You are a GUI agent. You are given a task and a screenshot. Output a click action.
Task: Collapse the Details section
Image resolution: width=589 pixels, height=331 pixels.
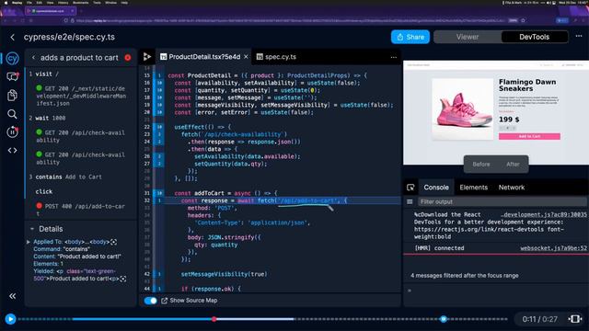pos(32,229)
